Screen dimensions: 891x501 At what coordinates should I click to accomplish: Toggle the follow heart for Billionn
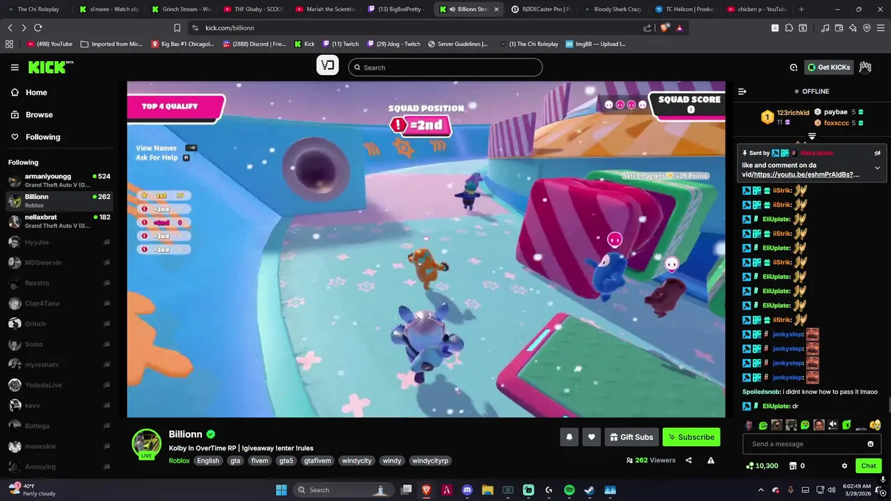591,437
